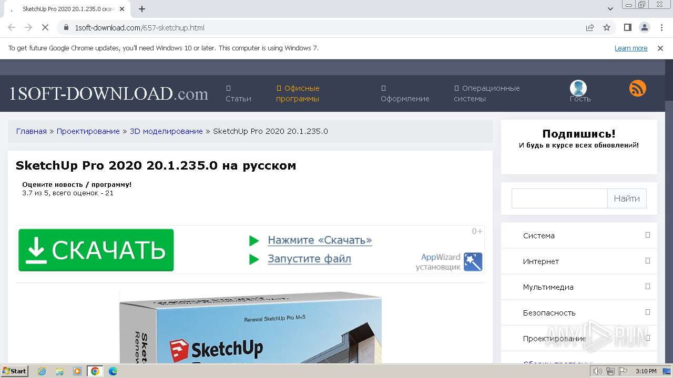
Task: Click the browser forward arrow
Action: tap(28, 28)
